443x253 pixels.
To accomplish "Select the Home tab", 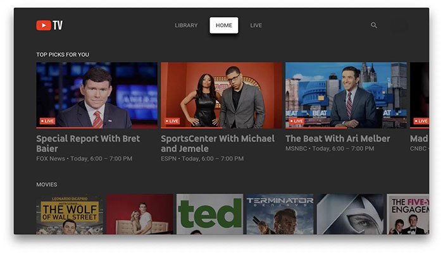I will coord(224,25).
